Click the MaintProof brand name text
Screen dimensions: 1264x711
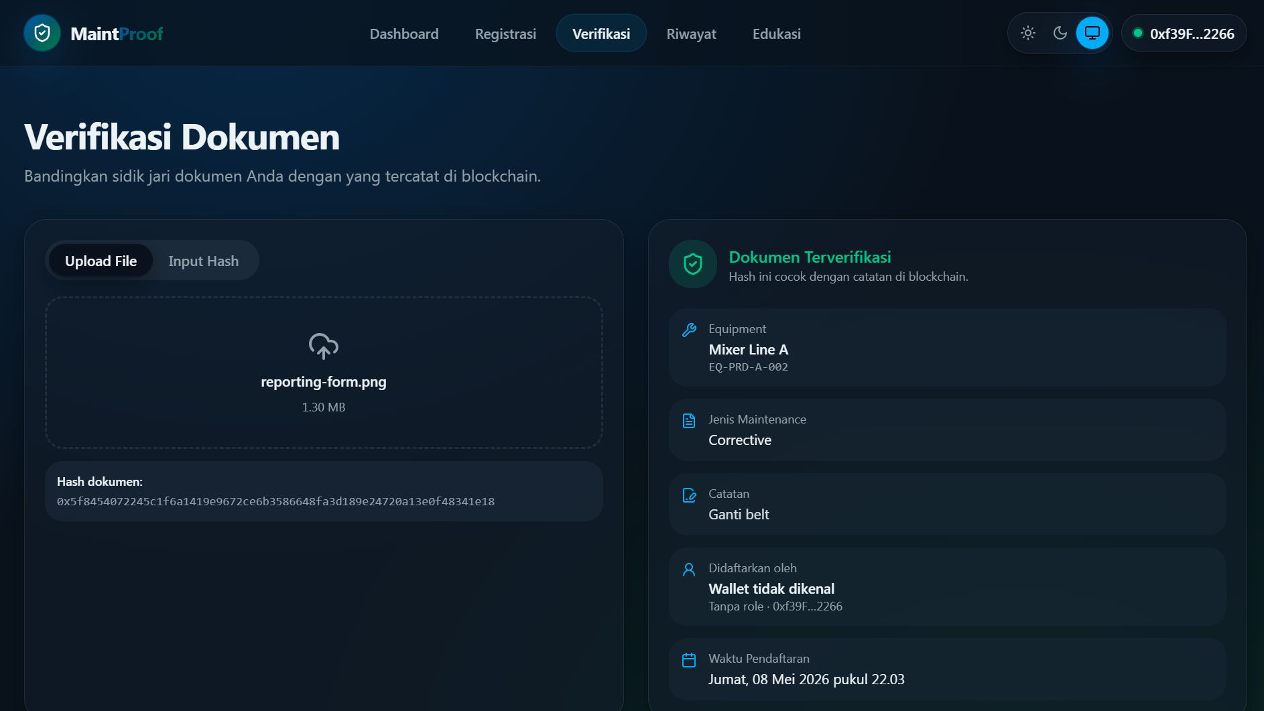(117, 34)
